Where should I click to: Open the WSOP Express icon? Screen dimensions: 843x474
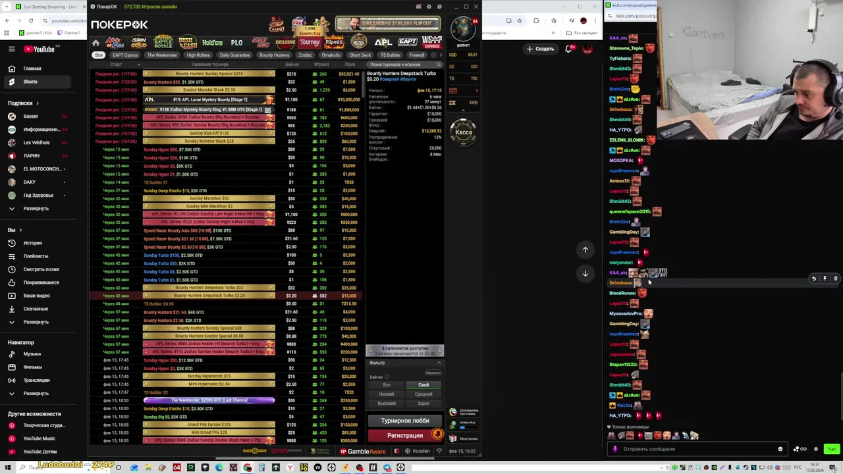[432, 43]
